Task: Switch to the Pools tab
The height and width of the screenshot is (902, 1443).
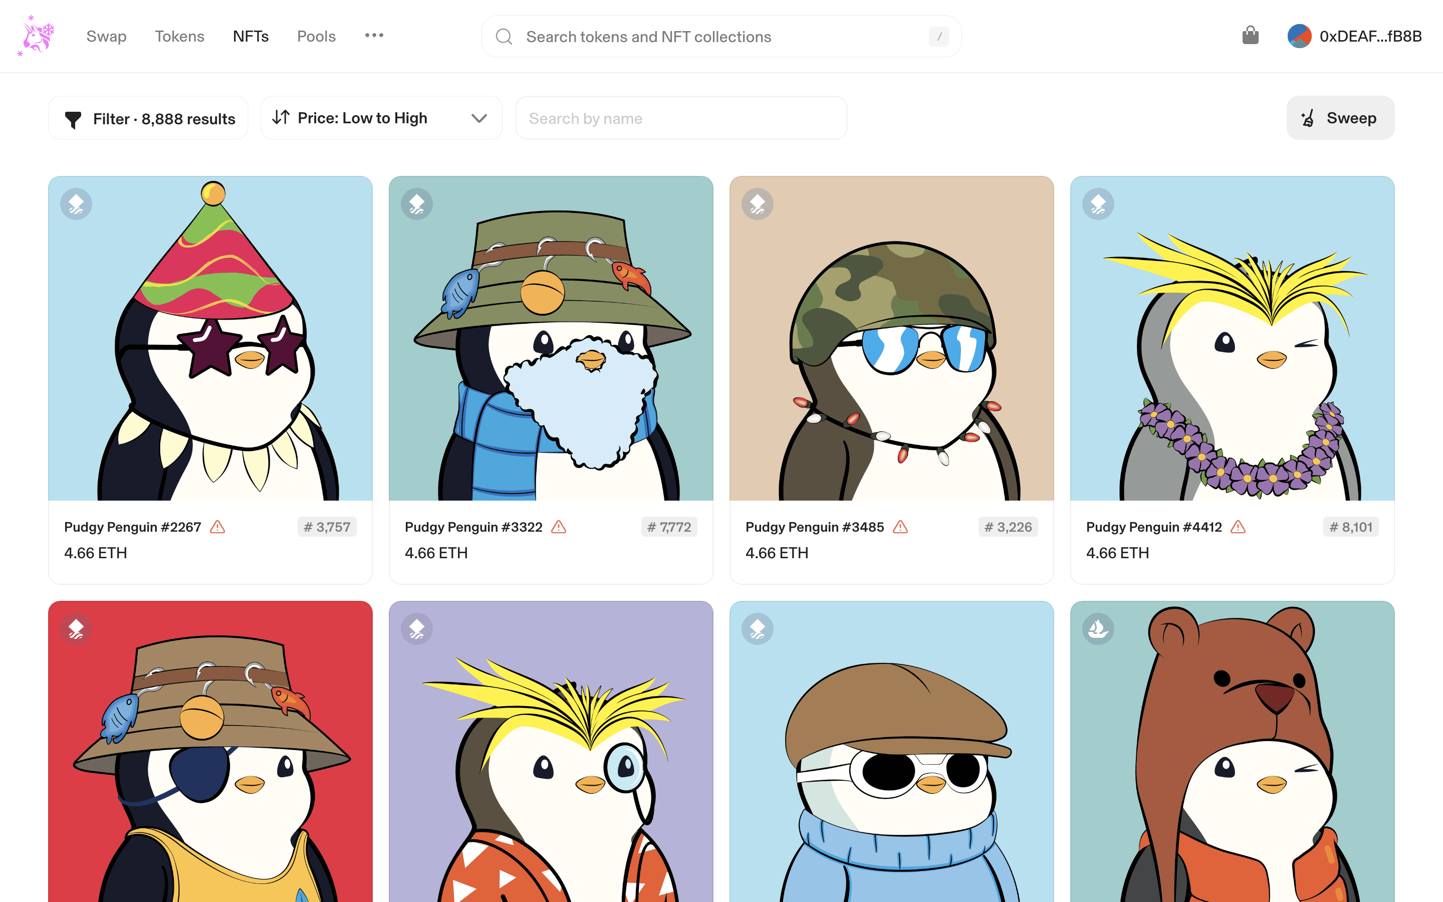Action: pos(316,37)
